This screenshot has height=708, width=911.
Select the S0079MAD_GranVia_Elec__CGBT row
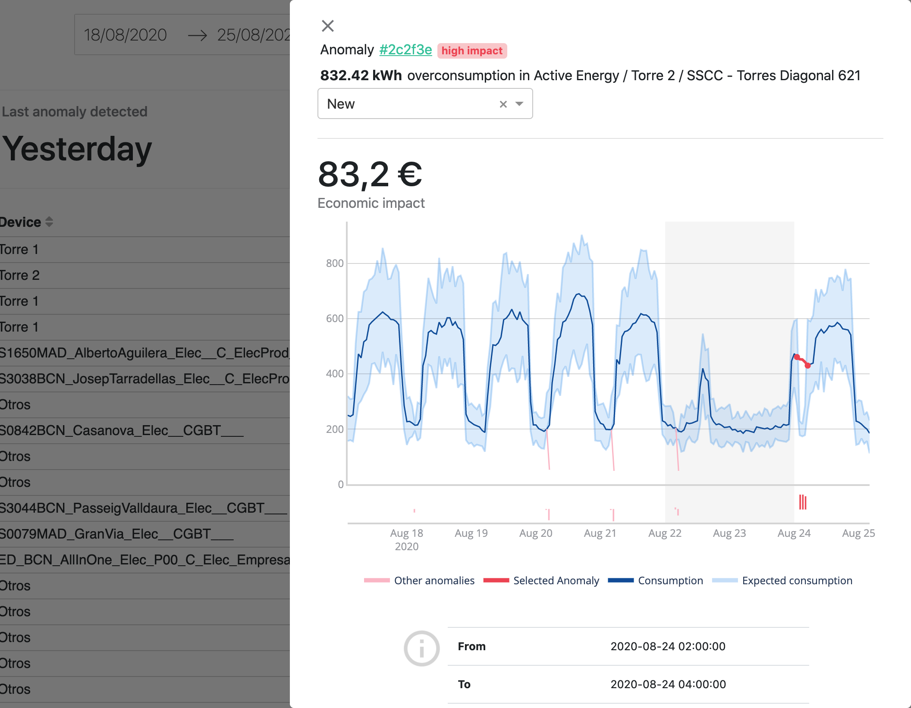pos(116,534)
